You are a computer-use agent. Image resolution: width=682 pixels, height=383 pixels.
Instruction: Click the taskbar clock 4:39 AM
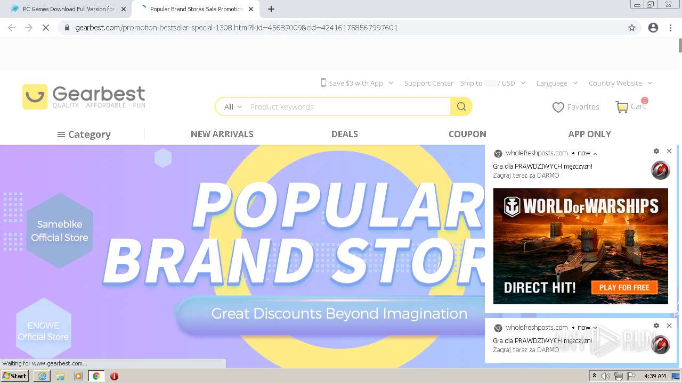pyautogui.click(x=655, y=376)
